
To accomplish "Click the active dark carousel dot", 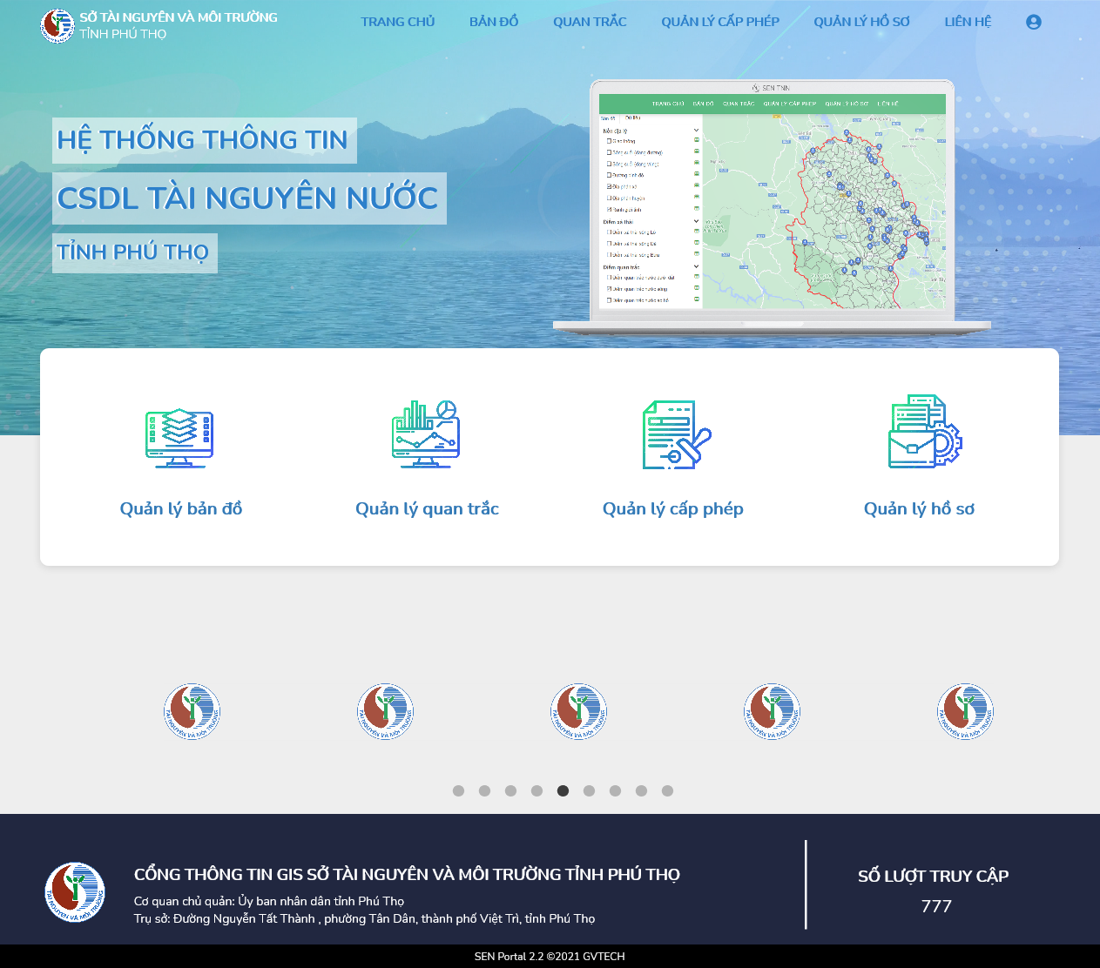I will point(563,790).
